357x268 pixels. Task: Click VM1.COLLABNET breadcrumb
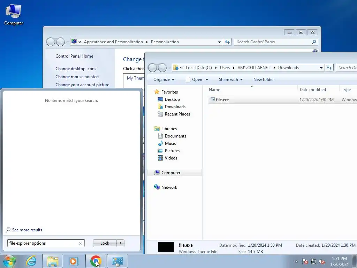coord(254,68)
